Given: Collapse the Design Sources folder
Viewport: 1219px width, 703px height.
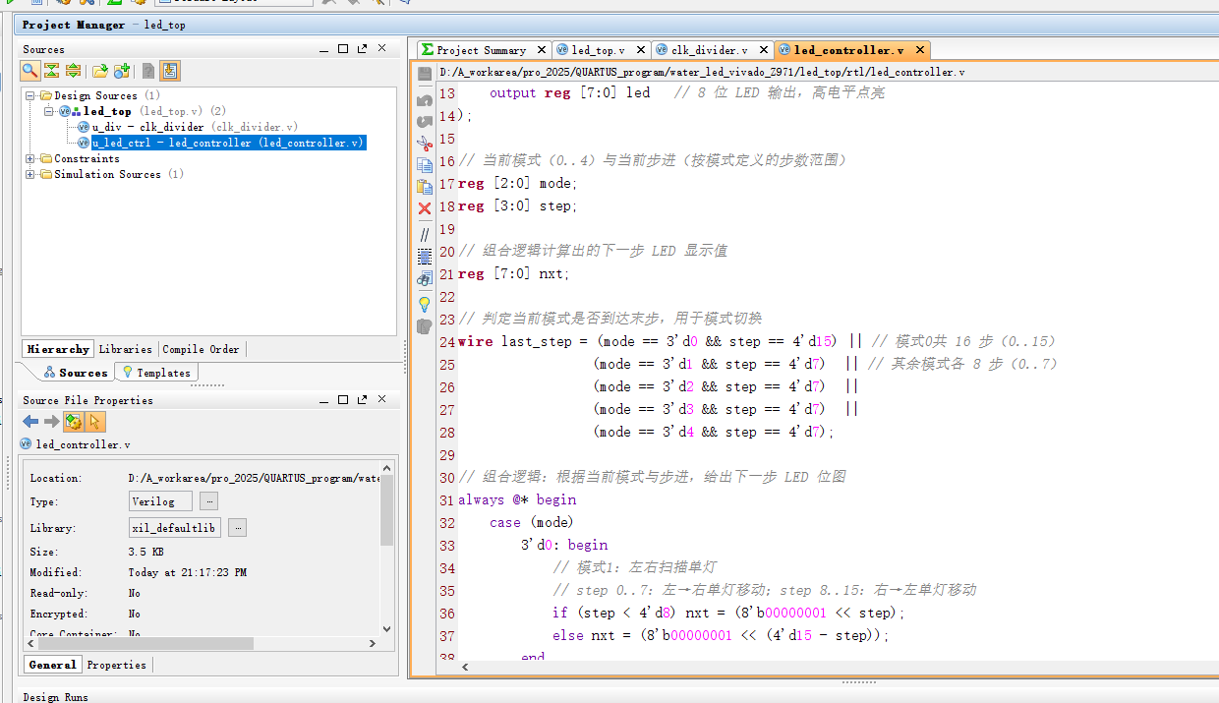Looking at the screenshot, I should pos(30,95).
